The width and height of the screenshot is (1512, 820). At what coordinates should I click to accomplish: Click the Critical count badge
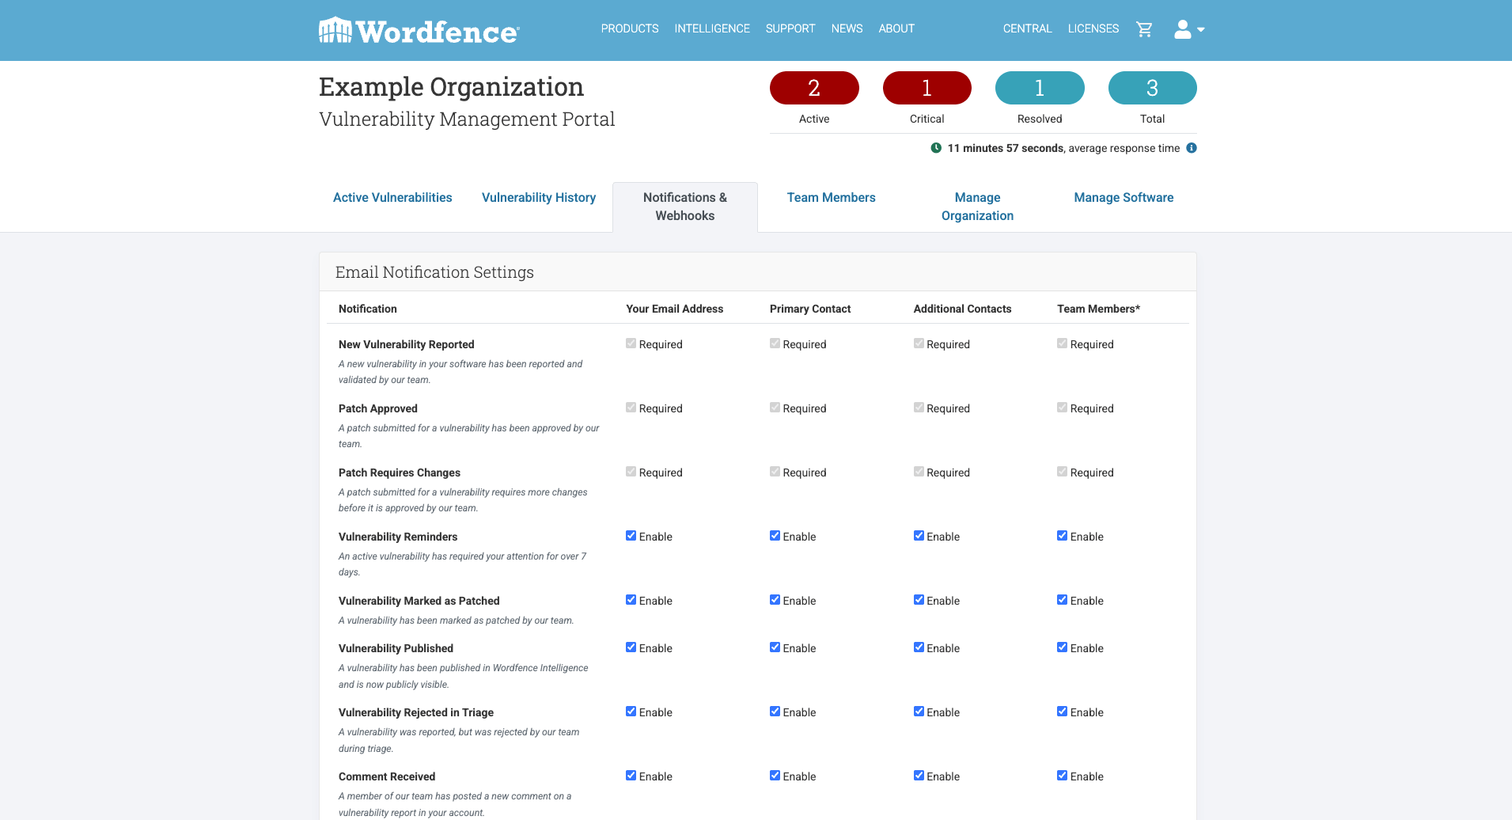[927, 88]
